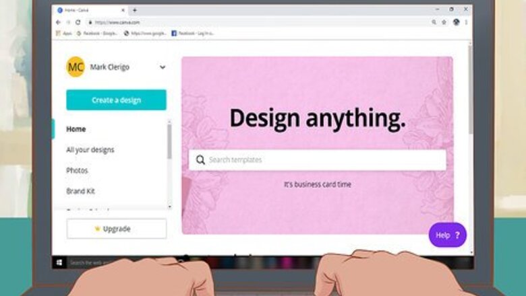Click the Windows Start button

(x=59, y=262)
